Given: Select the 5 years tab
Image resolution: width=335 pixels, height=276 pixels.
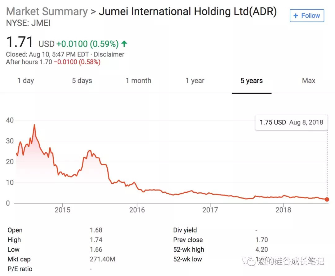Looking at the screenshot, I should click(x=252, y=81).
